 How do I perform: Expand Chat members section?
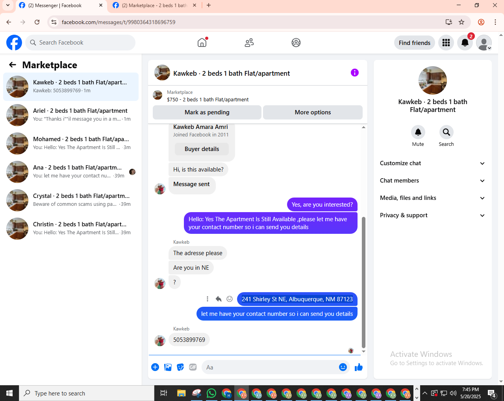click(x=432, y=181)
